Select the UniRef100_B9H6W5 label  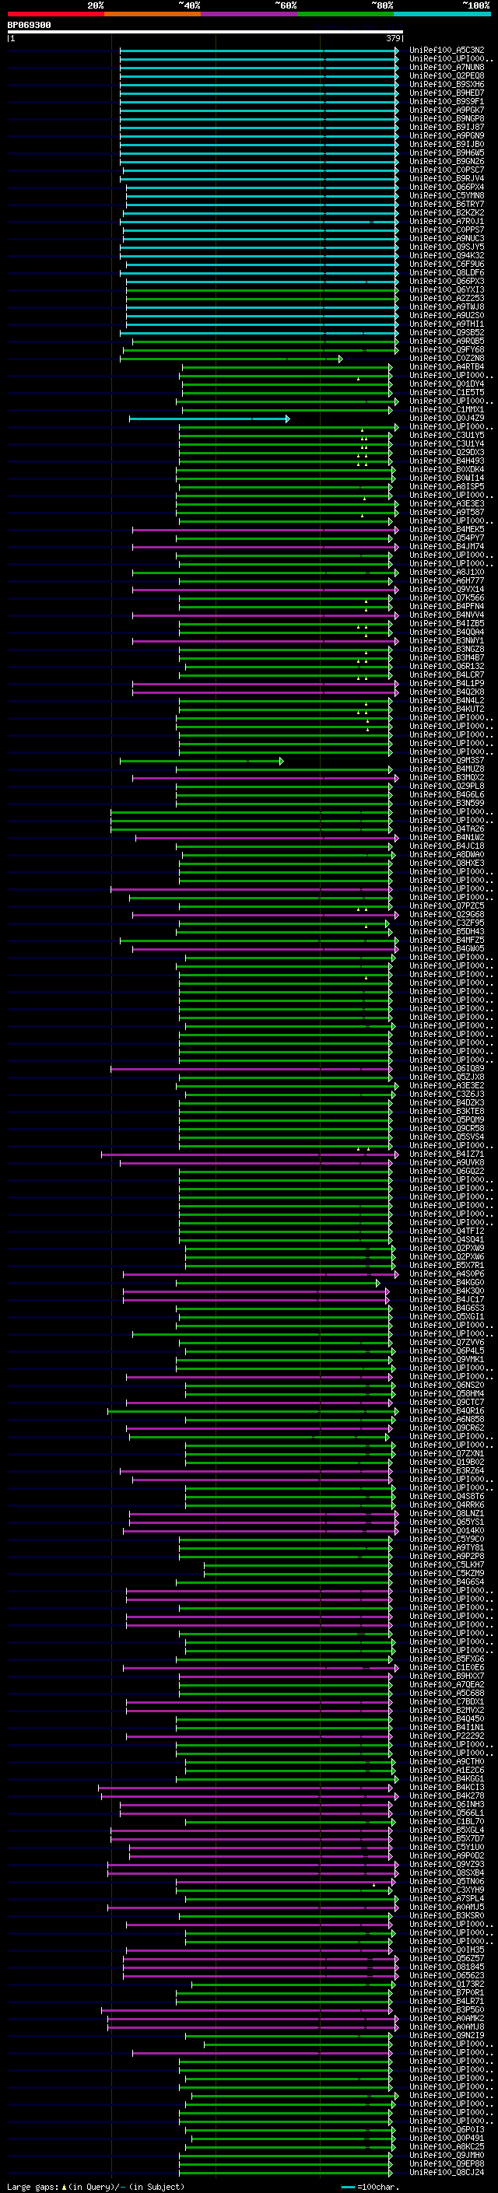point(447,153)
